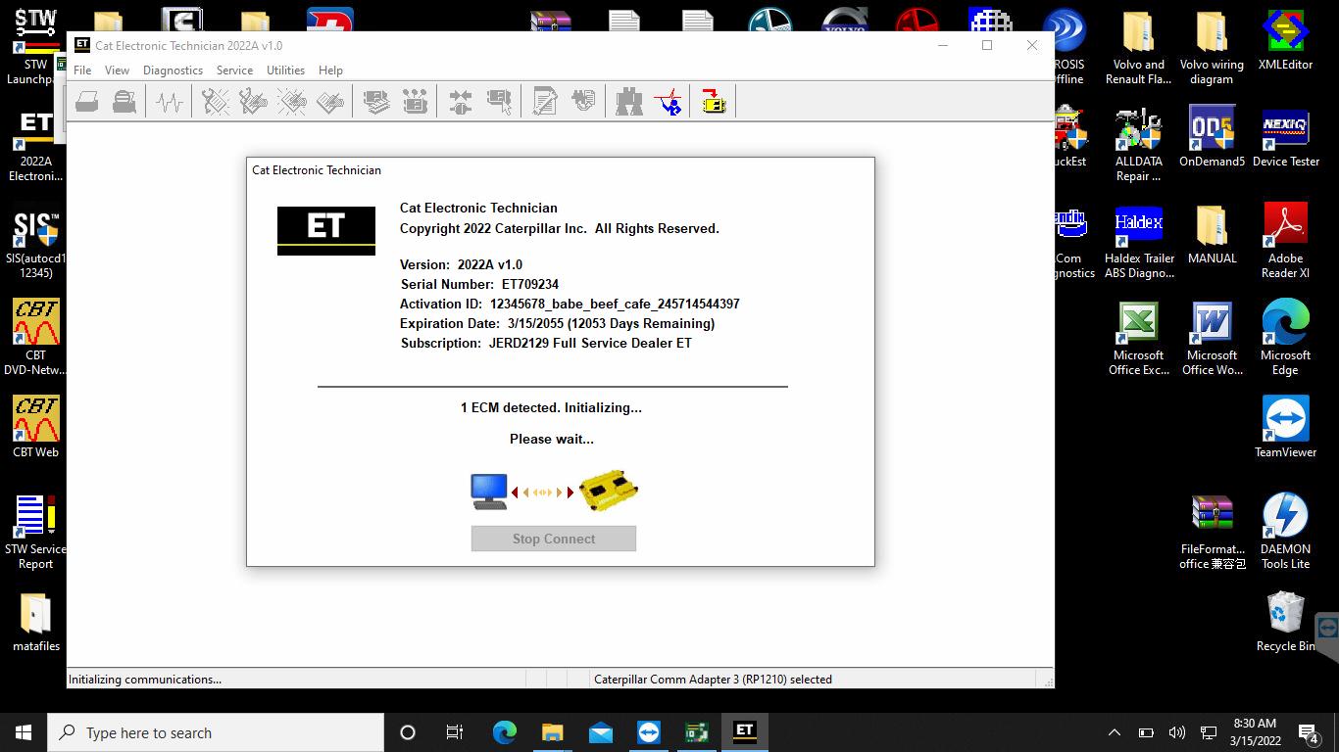Open the notification center icon
Image resolution: width=1339 pixels, height=752 pixels.
click(1308, 732)
